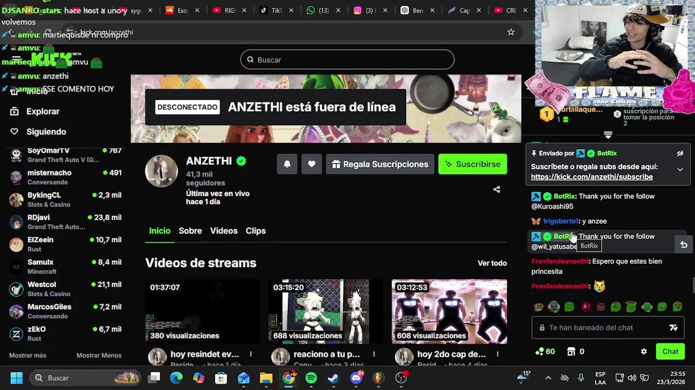Click the Suscribirse button
This screenshot has height=390, width=695.
(x=473, y=164)
